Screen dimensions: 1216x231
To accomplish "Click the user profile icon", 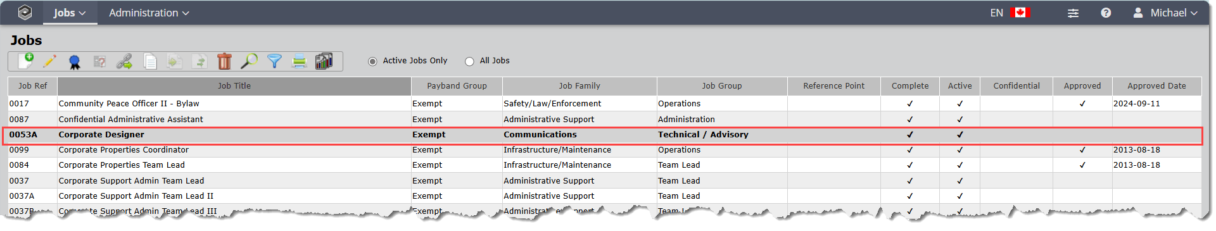I will (x=1138, y=13).
